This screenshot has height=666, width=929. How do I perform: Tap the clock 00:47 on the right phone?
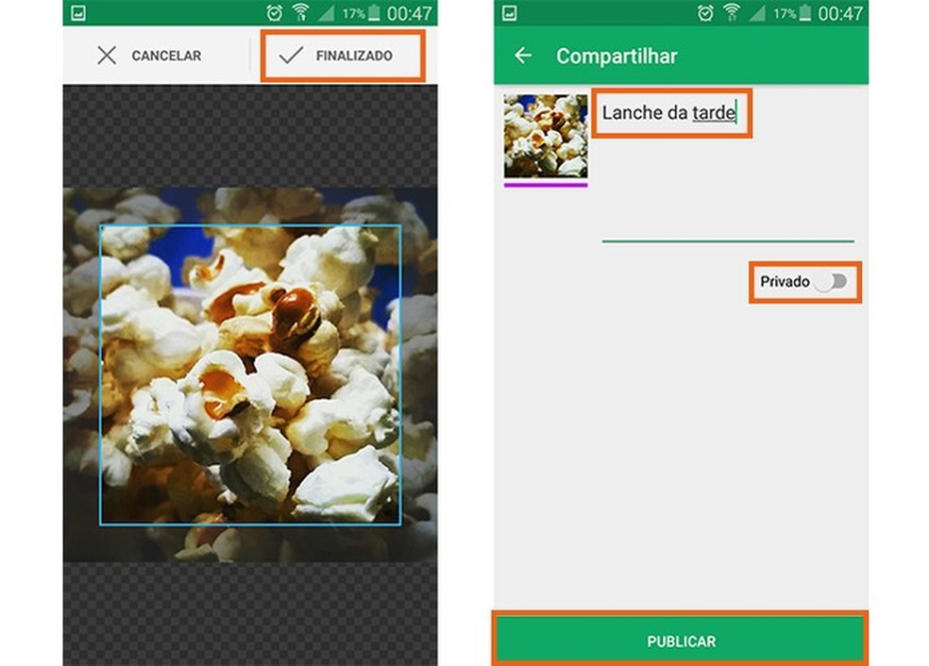pos(840,13)
